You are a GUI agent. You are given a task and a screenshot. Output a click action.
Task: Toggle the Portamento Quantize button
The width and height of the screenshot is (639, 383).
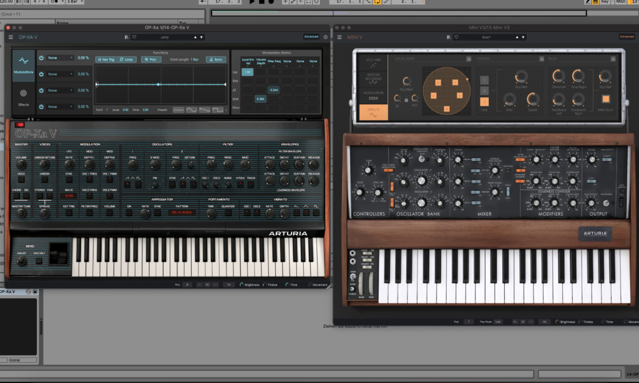coord(228,212)
